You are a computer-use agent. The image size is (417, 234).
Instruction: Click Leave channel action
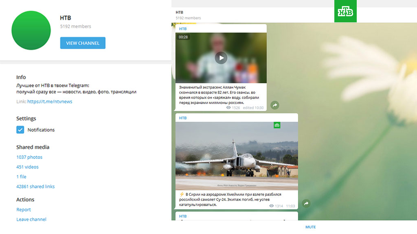click(x=31, y=219)
